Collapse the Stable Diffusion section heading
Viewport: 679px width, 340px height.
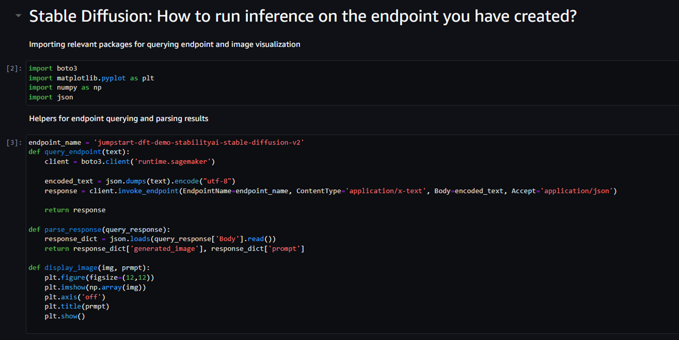(17, 15)
